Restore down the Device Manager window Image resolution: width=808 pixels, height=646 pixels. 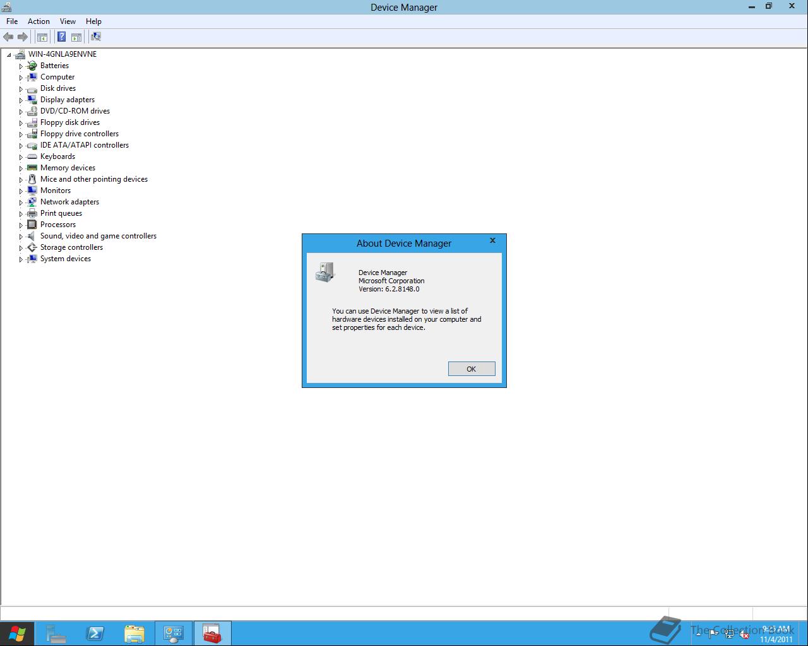click(x=769, y=6)
